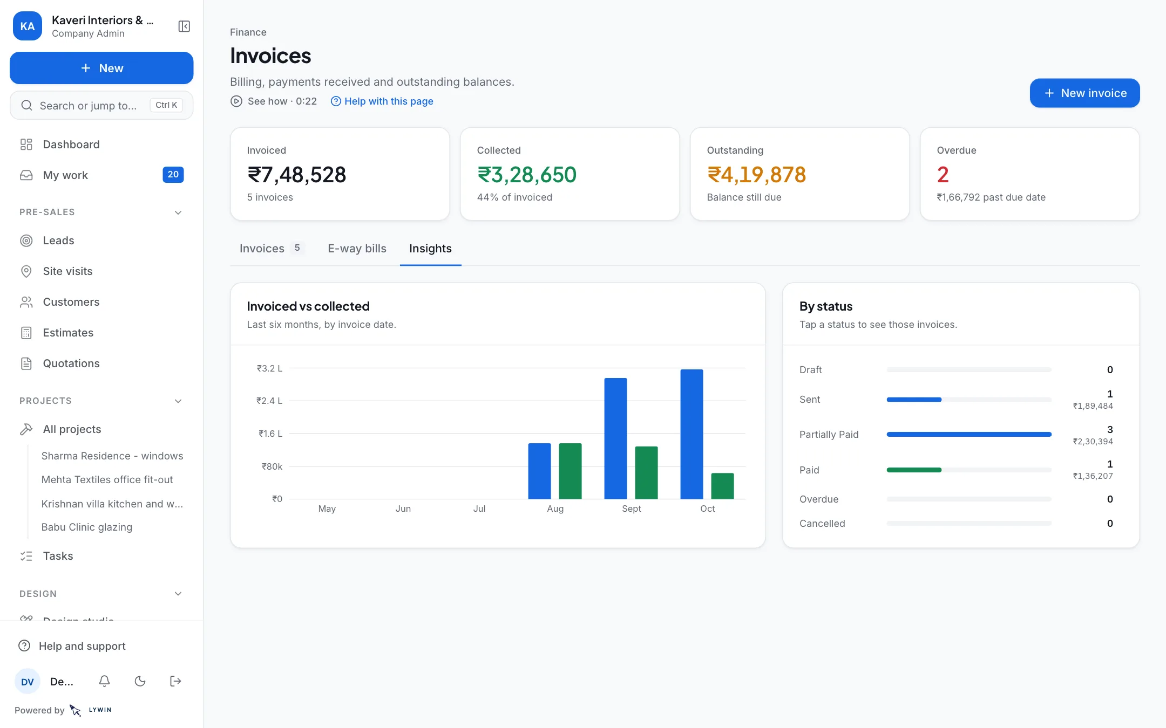The height and width of the screenshot is (728, 1166).
Task: Open Site visits
Action: [101, 271]
